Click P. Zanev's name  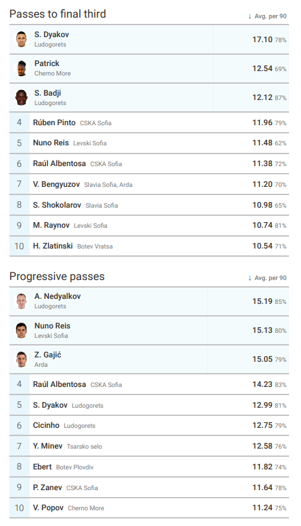pyautogui.click(x=47, y=488)
